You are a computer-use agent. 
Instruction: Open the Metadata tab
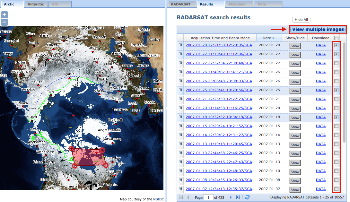click(x=239, y=4)
